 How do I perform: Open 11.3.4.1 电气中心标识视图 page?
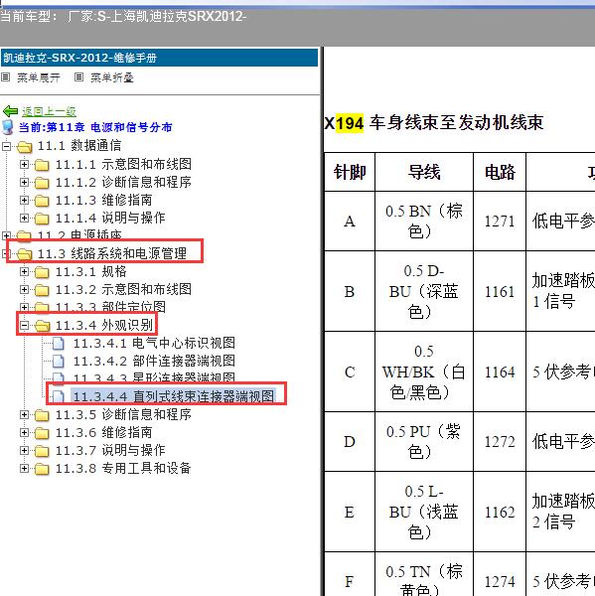point(154,344)
